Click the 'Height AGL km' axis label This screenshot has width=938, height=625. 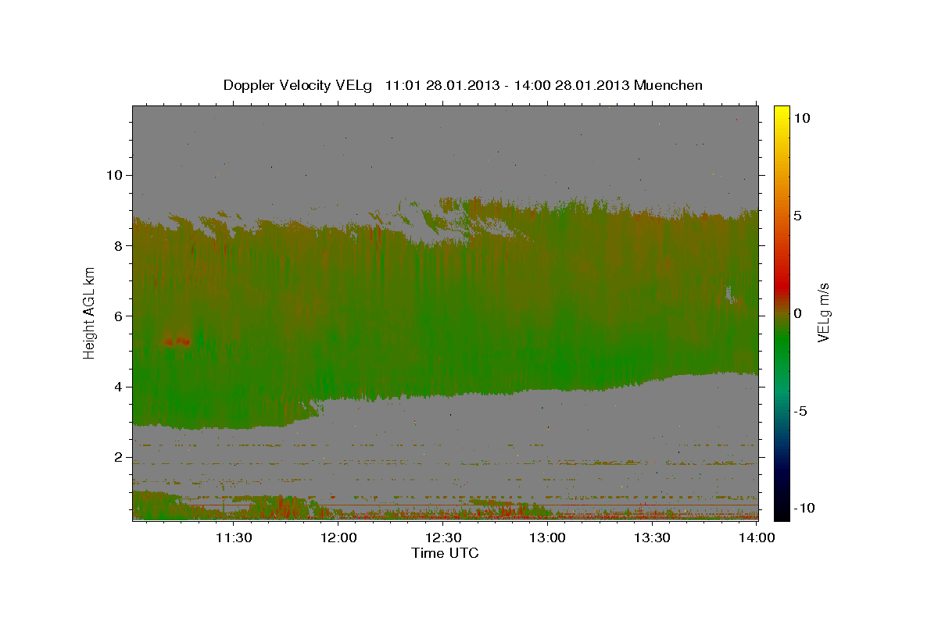[90, 313]
